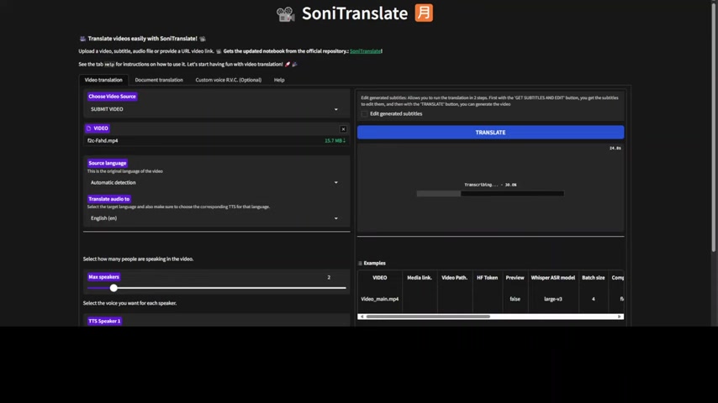Open the Document translation tab
Screen dimensions: 718x403
[x=159, y=80]
